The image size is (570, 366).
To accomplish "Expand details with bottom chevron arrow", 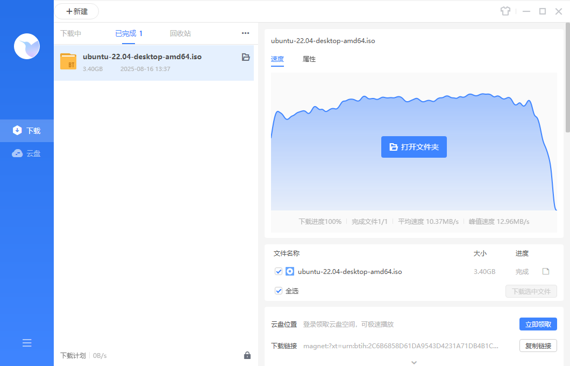I will (x=414, y=362).
